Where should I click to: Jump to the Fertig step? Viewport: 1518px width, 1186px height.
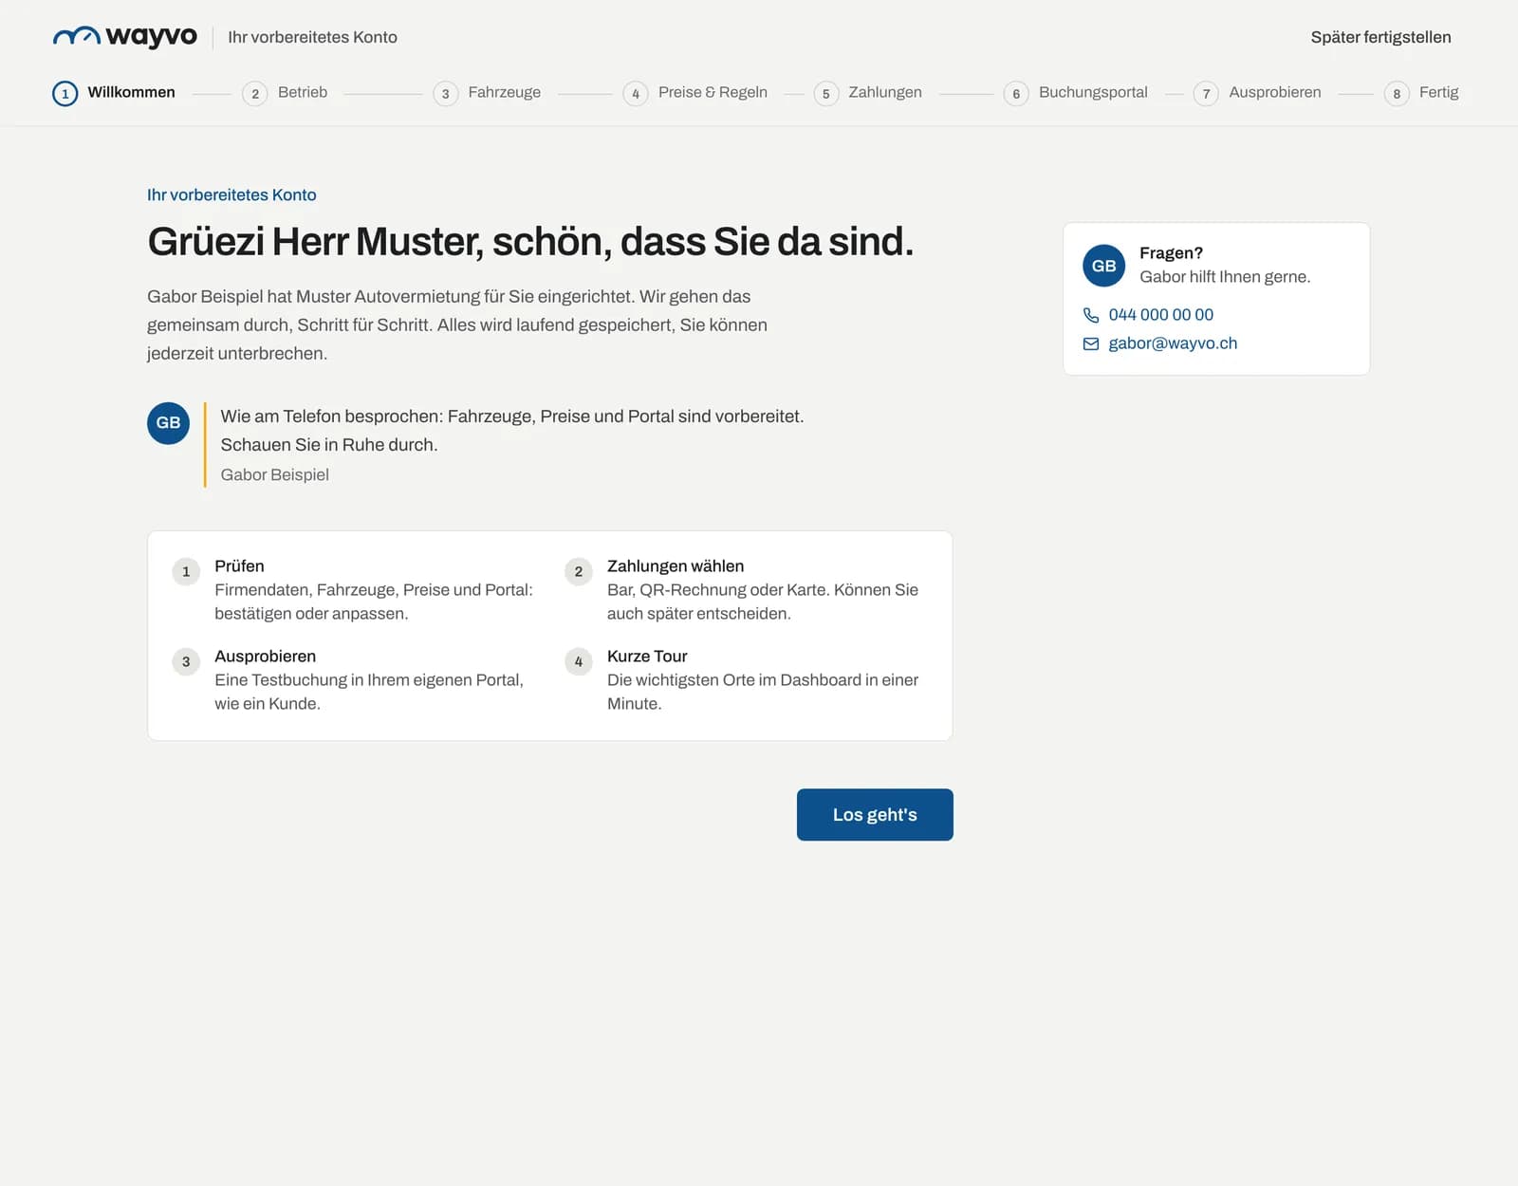click(1421, 93)
